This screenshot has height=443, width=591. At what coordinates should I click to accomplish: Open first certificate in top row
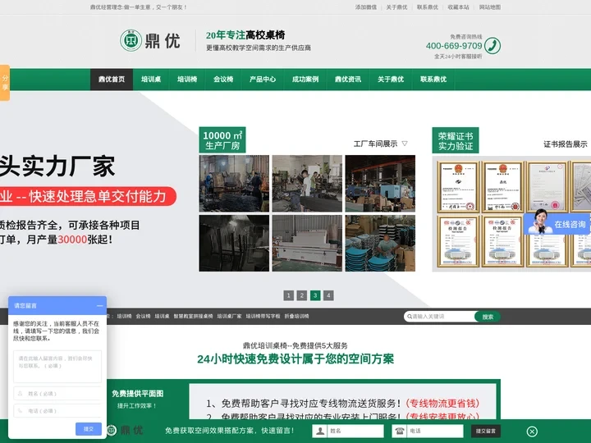[x=458, y=187]
